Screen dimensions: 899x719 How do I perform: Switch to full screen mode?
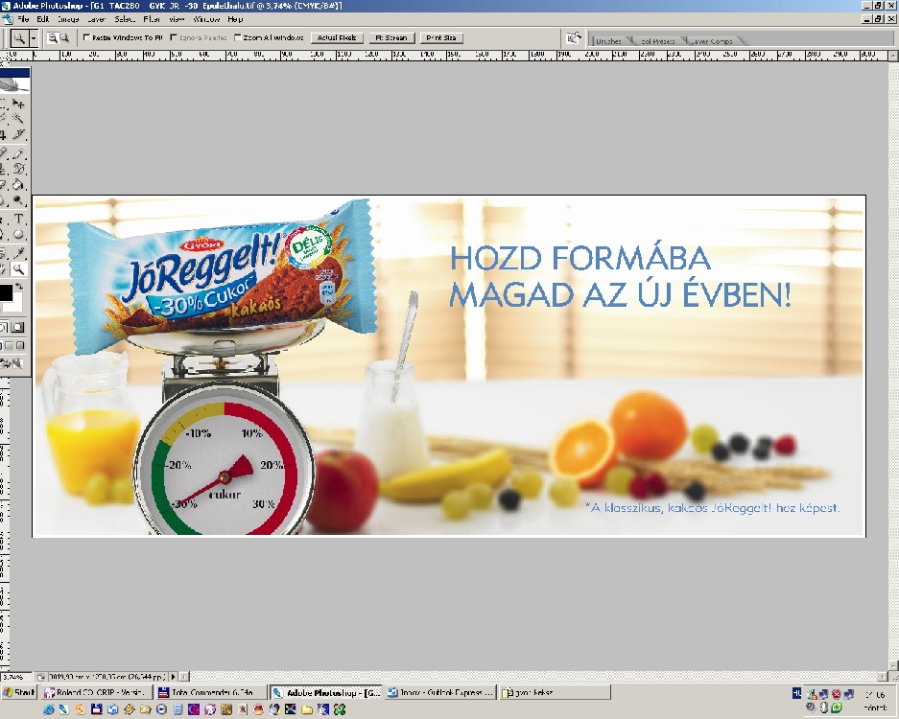pos(20,345)
